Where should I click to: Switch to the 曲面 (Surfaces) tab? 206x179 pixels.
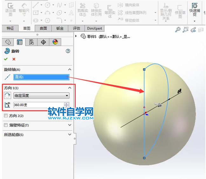pos(43,28)
